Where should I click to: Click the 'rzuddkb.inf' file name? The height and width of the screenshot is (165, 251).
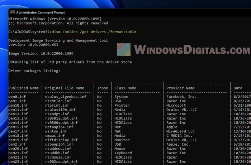(x=57, y=153)
